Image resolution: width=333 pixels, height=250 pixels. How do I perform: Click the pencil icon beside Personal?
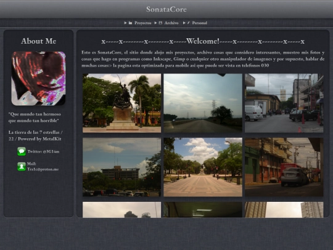tap(188, 23)
